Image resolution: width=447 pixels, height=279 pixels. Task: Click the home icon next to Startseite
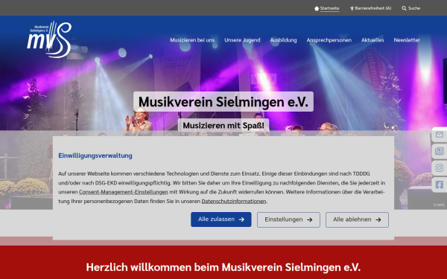317,8
